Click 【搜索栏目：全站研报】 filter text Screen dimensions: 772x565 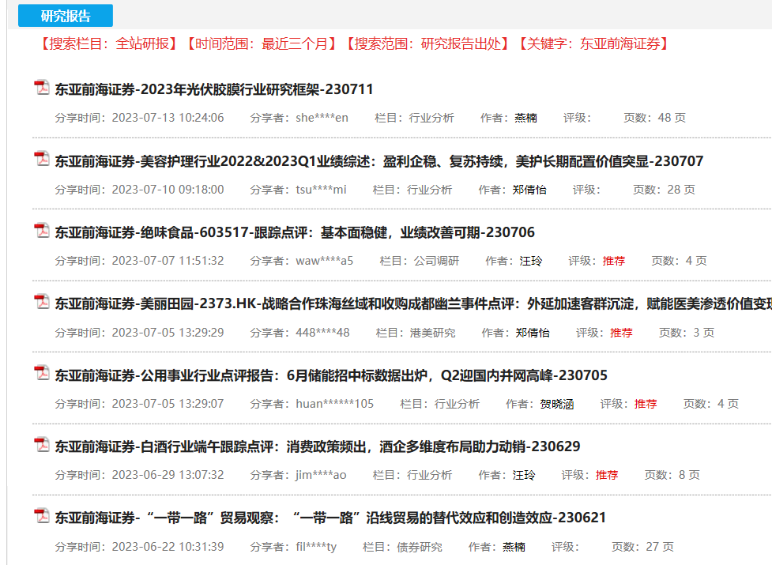(x=109, y=43)
